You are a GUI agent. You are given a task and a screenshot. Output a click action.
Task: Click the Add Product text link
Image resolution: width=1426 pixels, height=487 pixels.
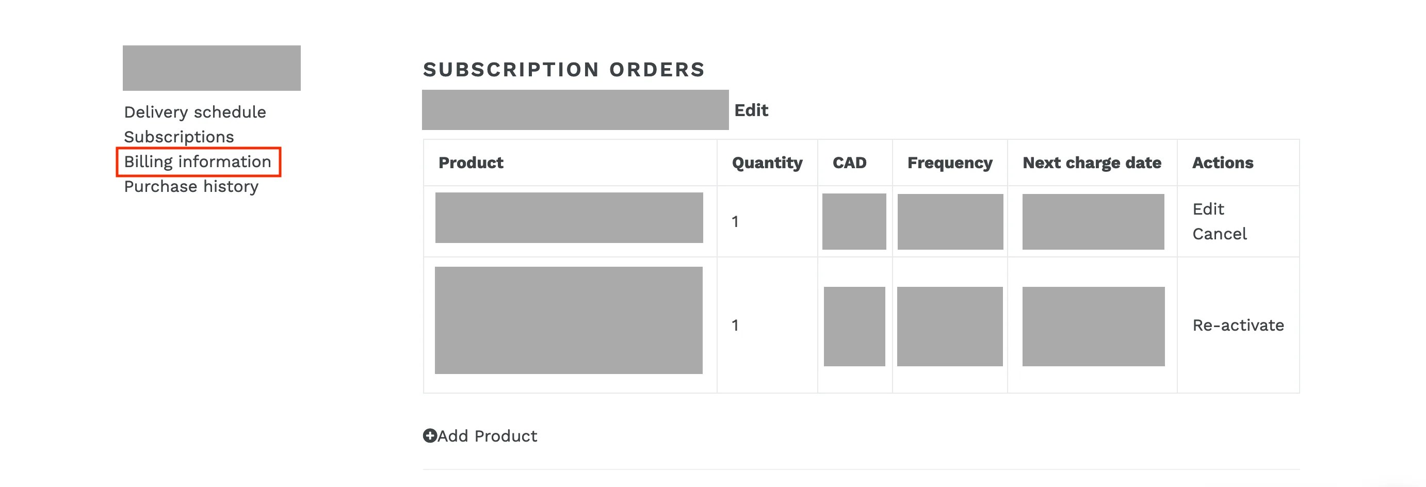click(487, 436)
